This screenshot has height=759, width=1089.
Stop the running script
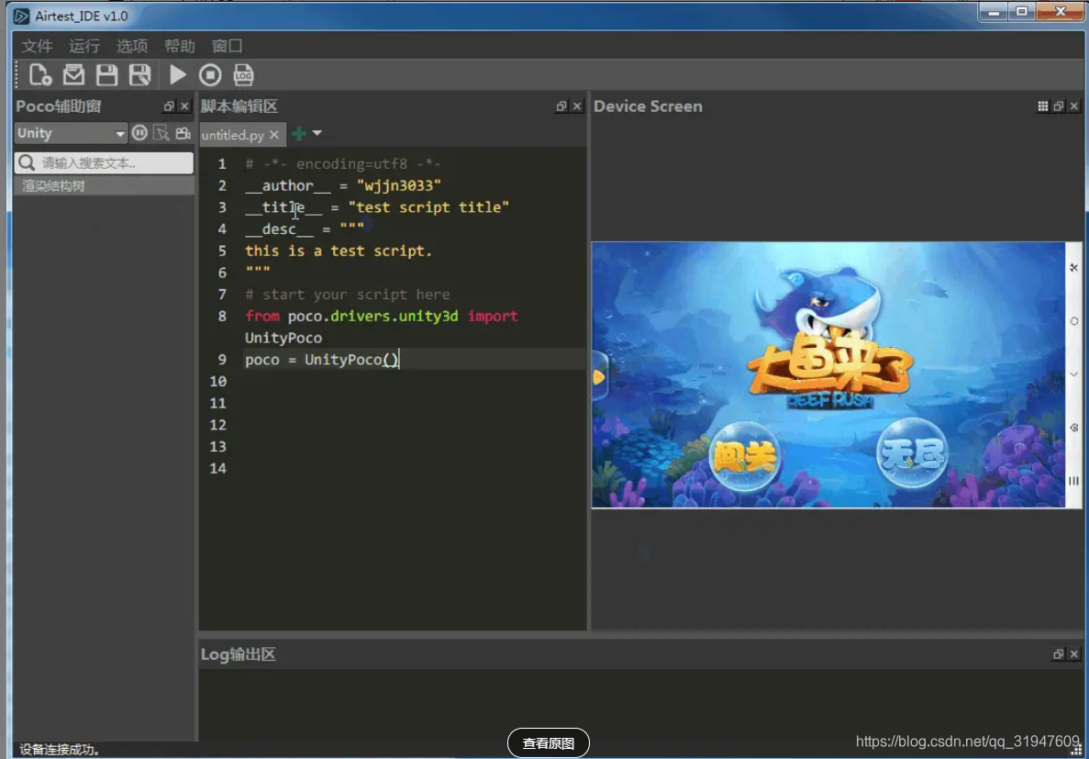click(210, 74)
